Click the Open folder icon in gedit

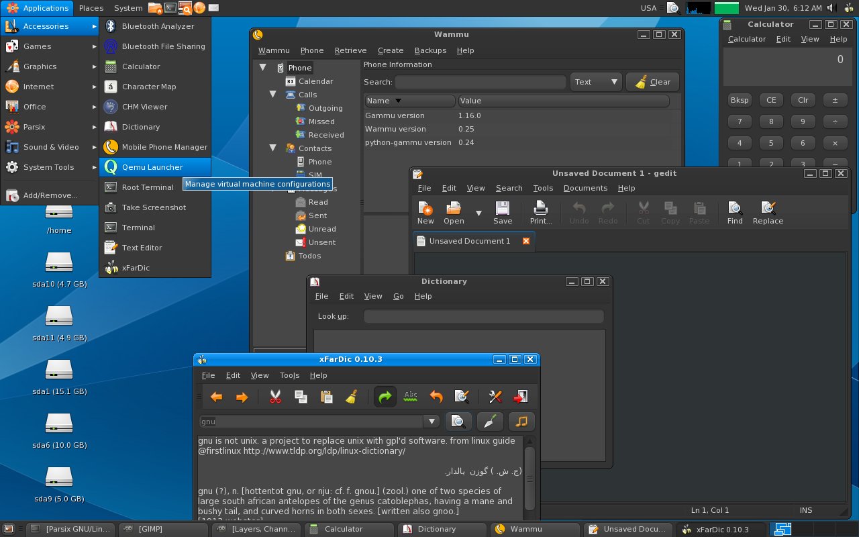[x=454, y=212]
